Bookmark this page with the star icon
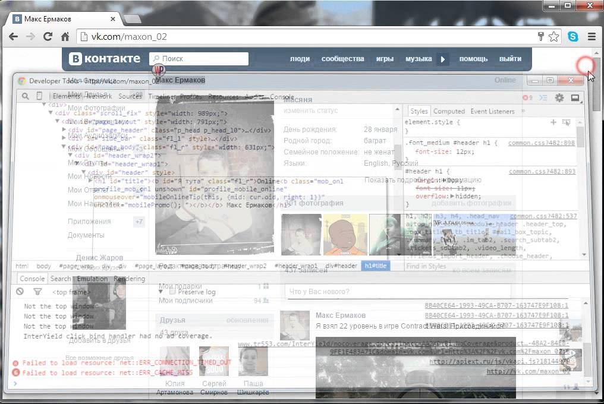Viewport: 604px width, 404px height. tap(553, 37)
